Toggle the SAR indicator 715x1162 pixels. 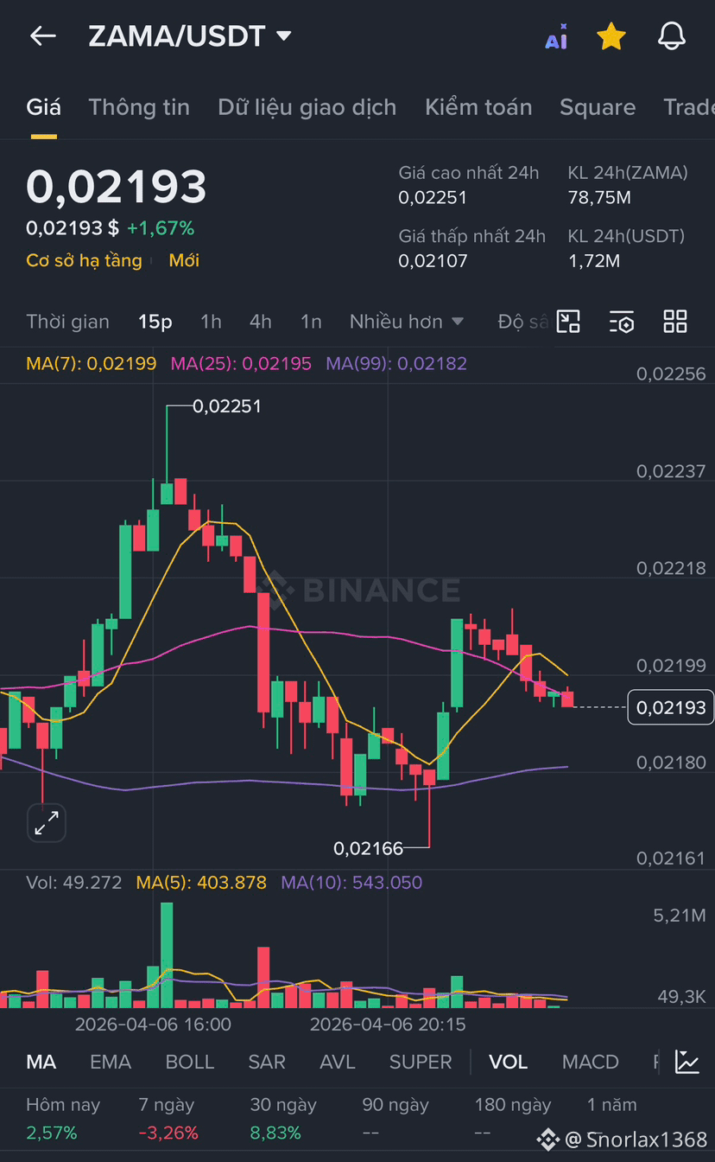266,1062
